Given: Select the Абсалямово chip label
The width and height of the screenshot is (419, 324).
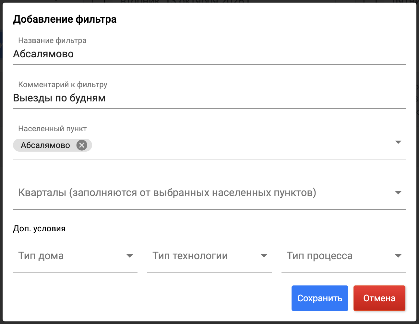Looking at the screenshot, I should point(45,145).
